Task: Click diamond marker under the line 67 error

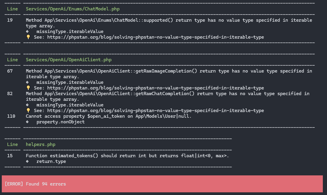Action: (27, 82)
